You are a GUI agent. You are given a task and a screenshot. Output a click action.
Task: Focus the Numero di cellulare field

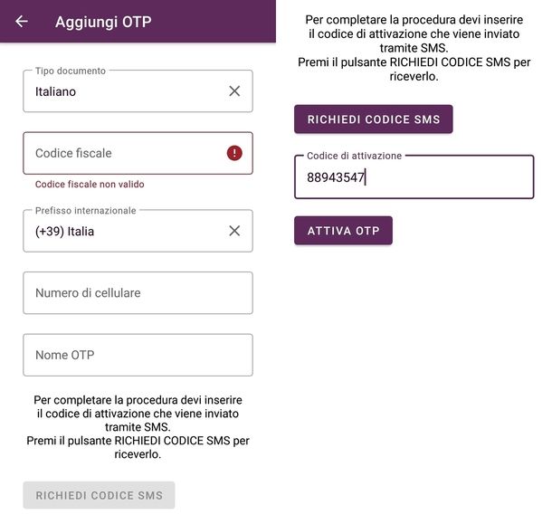point(138,293)
